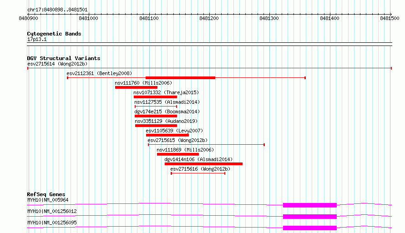Open nsv1071332 (Thareja2015) variant label
Viewport: 405px width, 233px height.
click(x=166, y=92)
